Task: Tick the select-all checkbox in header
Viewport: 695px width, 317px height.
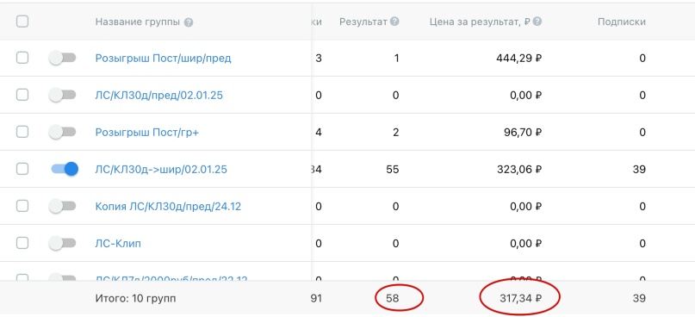Action: pyautogui.click(x=22, y=22)
